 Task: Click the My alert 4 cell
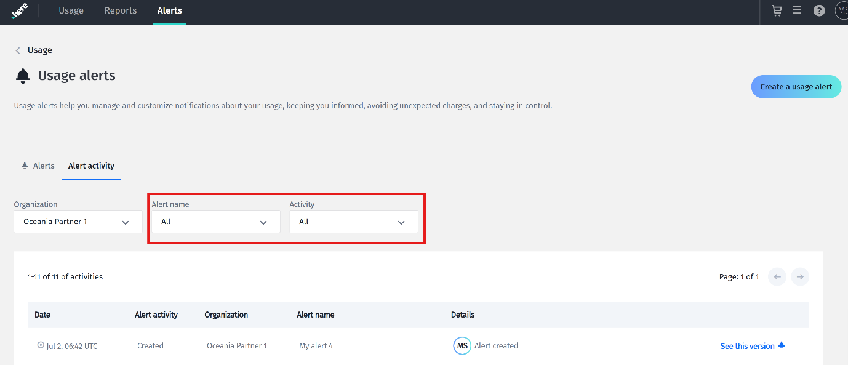tap(316, 346)
